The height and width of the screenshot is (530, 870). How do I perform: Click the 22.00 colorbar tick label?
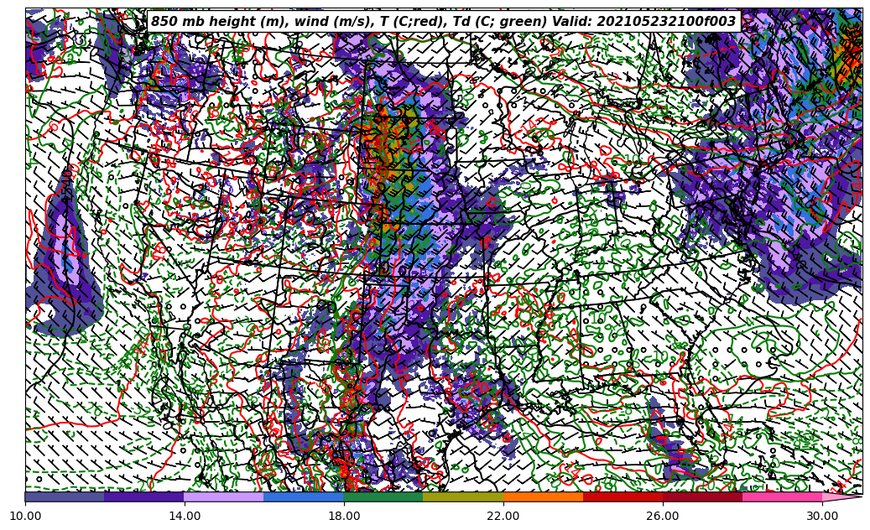[503, 516]
